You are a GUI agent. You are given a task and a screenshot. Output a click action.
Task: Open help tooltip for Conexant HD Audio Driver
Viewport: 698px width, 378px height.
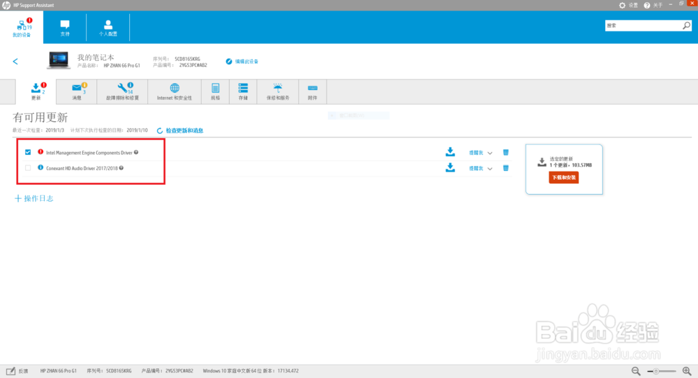(x=121, y=168)
